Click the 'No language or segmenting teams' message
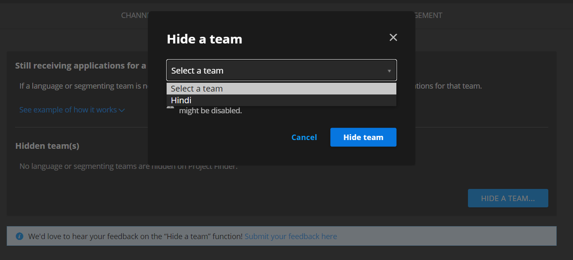The height and width of the screenshot is (260, 573). (x=84, y=166)
